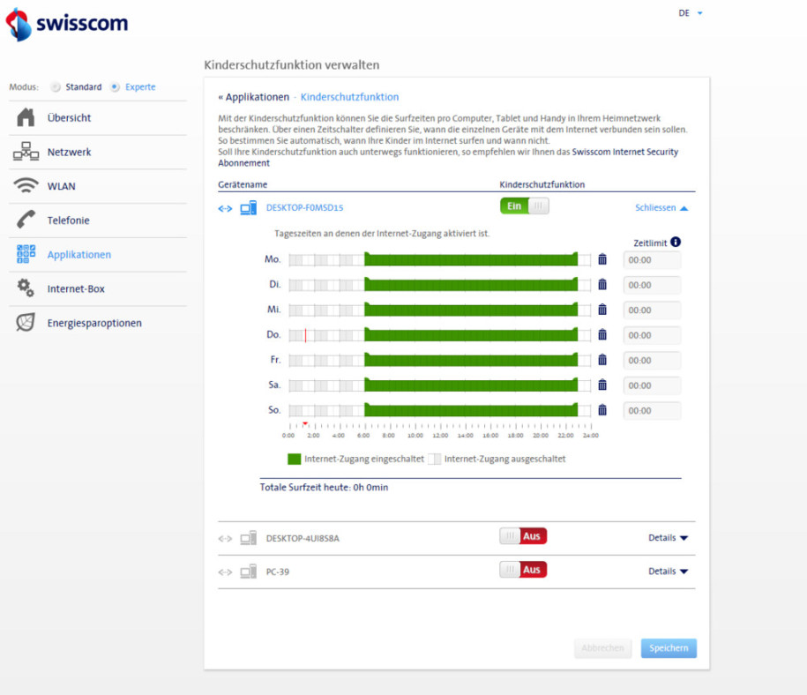Click the Speichern button
Image resolution: width=807 pixels, height=695 pixels.
coord(669,648)
